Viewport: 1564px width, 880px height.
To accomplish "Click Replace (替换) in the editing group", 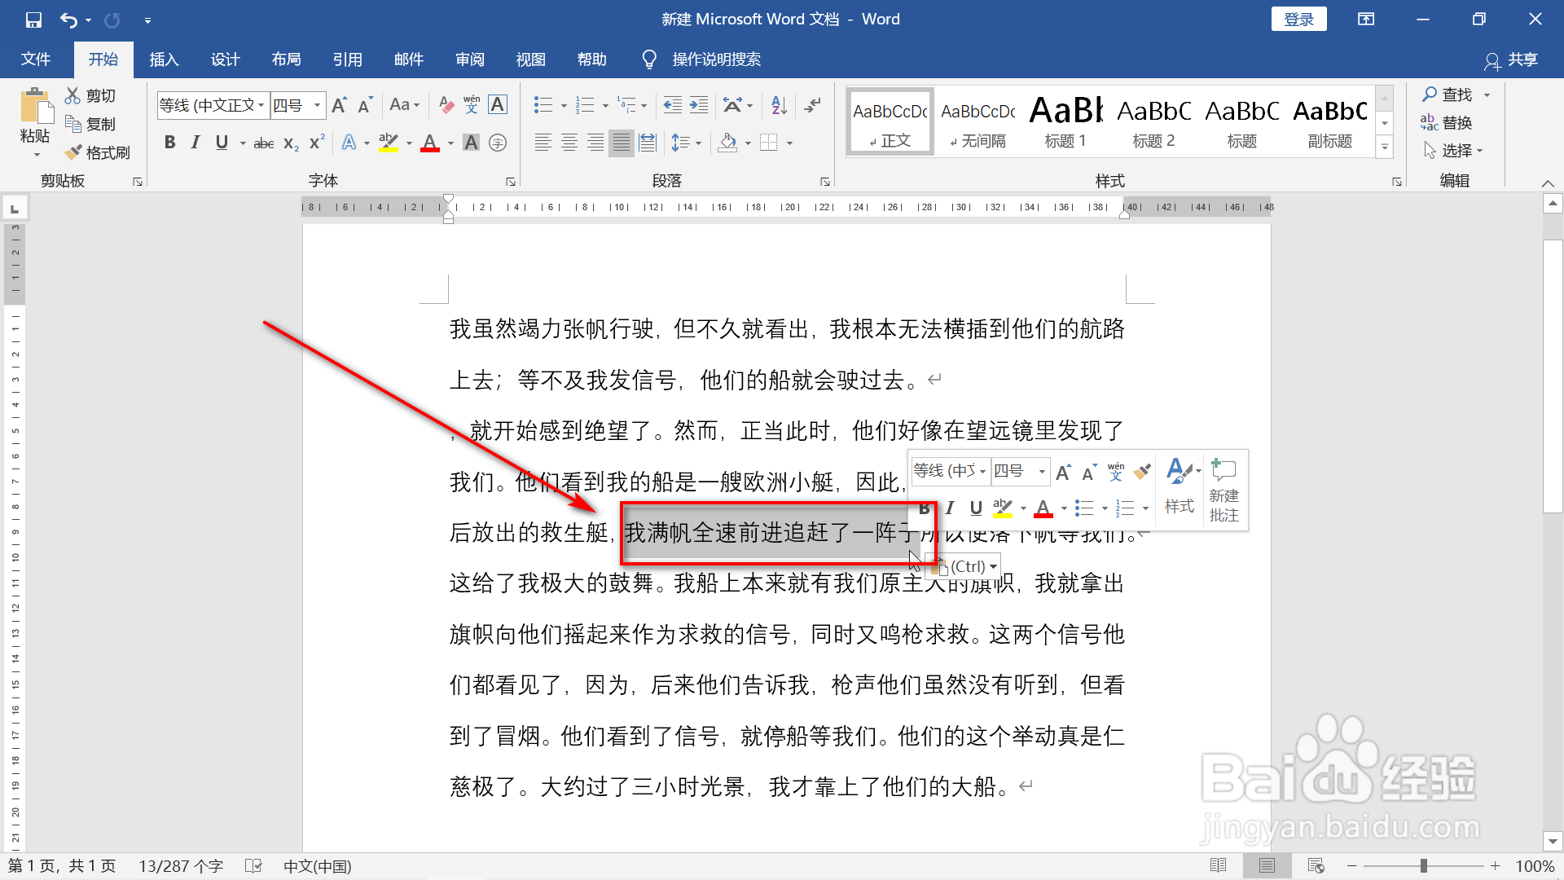I will coord(1454,122).
